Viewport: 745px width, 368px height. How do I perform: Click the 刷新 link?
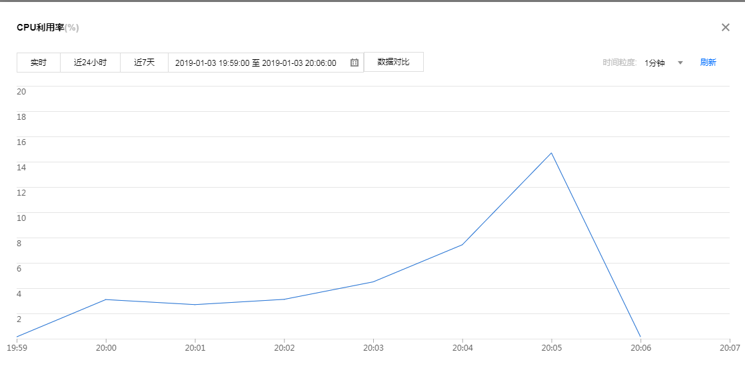[x=708, y=63]
